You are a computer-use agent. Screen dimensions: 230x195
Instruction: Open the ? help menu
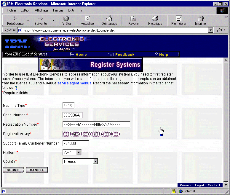coord(81,10)
